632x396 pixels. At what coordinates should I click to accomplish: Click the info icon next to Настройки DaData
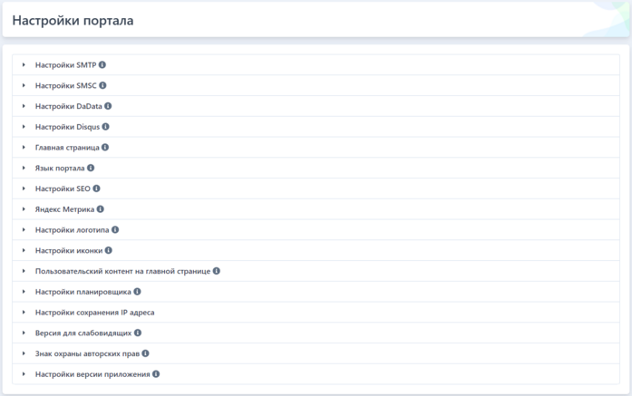click(x=108, y=106)
